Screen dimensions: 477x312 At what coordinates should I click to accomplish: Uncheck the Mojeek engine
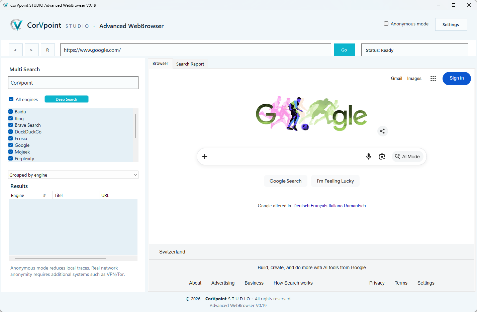(11, 152)
